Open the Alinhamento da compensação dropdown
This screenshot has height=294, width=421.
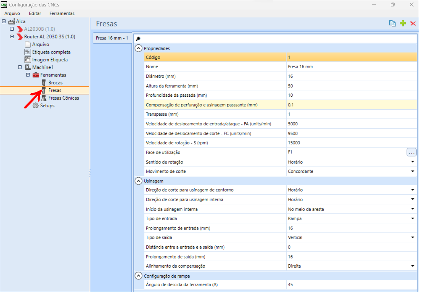[413, 266]
